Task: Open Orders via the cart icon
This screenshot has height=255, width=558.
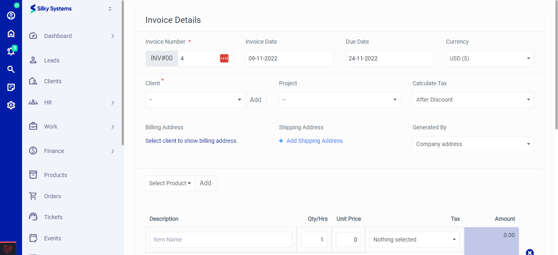Action: (x=33, y=196)
